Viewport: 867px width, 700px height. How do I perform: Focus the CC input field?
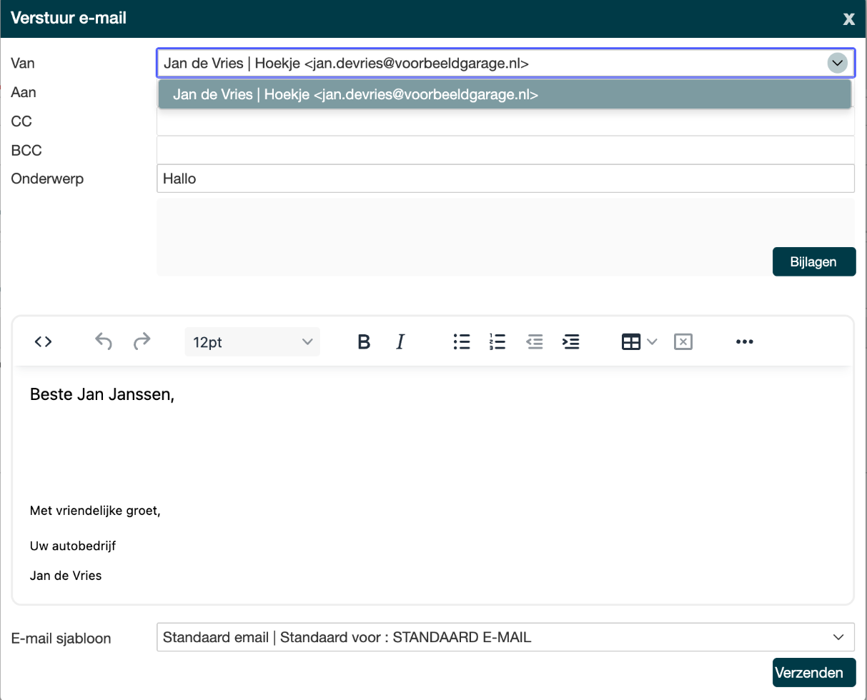click(505, 122)
